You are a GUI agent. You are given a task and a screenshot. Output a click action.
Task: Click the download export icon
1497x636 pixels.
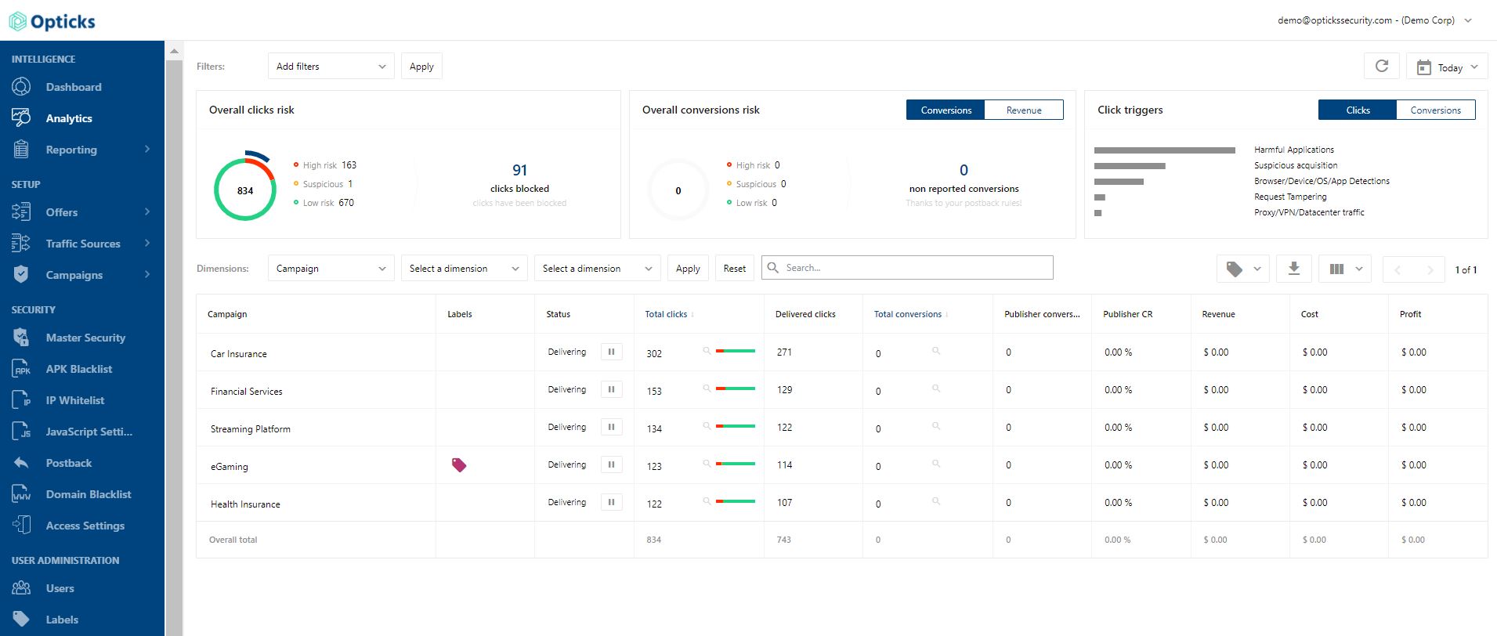point(1294,269)
